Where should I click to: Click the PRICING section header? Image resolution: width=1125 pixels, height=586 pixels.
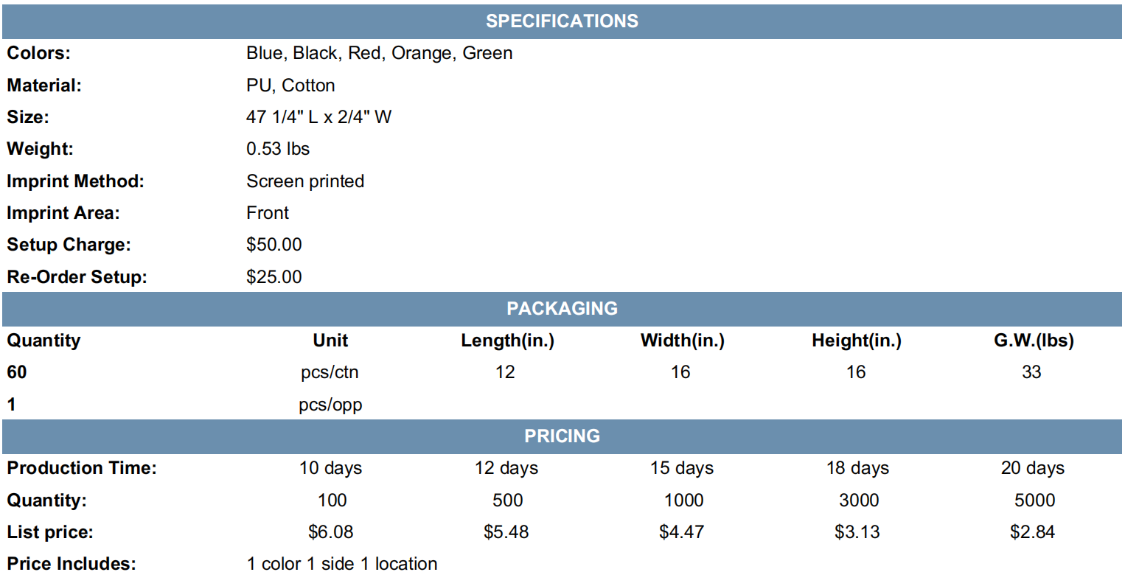(x=562, y=436)
